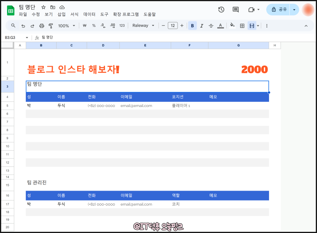317x233 pixels.
Task: Toggle merge cells button
Action: tap(252, 26)
